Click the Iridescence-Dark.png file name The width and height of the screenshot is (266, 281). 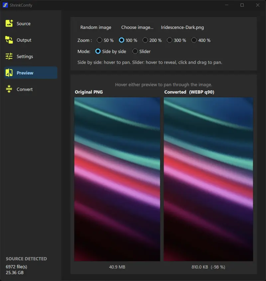pos(183,28)
